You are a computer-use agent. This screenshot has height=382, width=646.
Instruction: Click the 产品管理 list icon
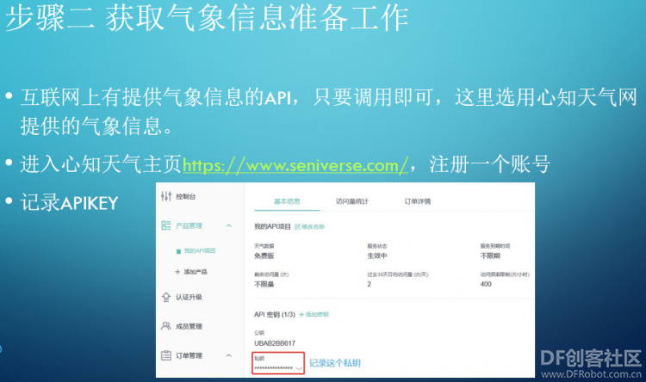(166, 225)
